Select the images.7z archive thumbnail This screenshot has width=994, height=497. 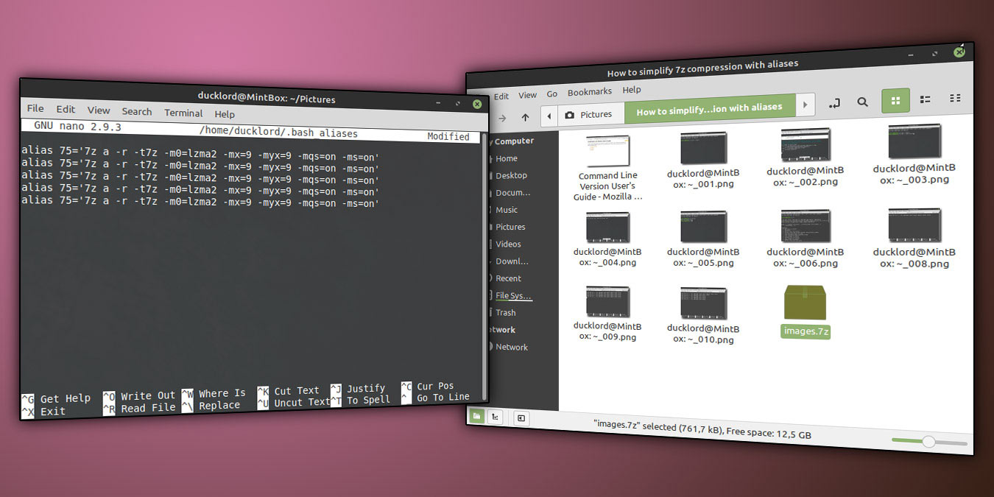(805, 303)
